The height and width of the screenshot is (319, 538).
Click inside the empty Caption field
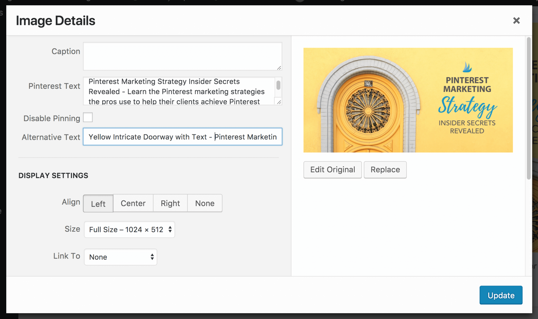click(x=182, y=56)
